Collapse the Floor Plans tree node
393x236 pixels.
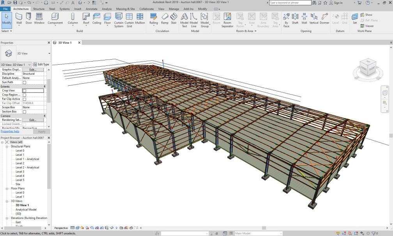[x=7, y=188]
